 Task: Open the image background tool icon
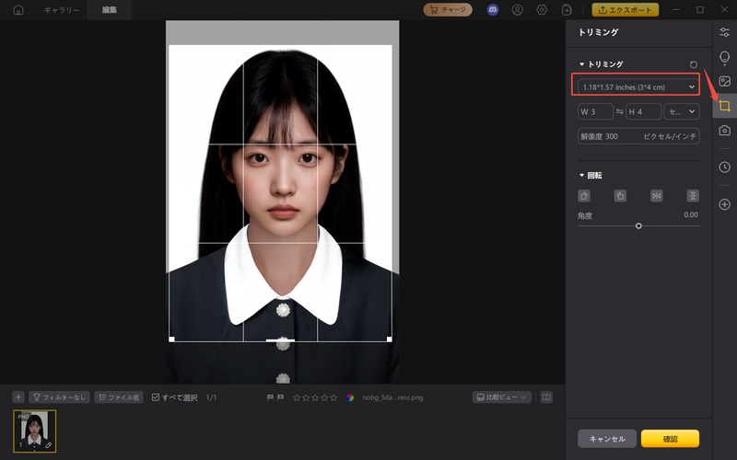coord(725,81)
